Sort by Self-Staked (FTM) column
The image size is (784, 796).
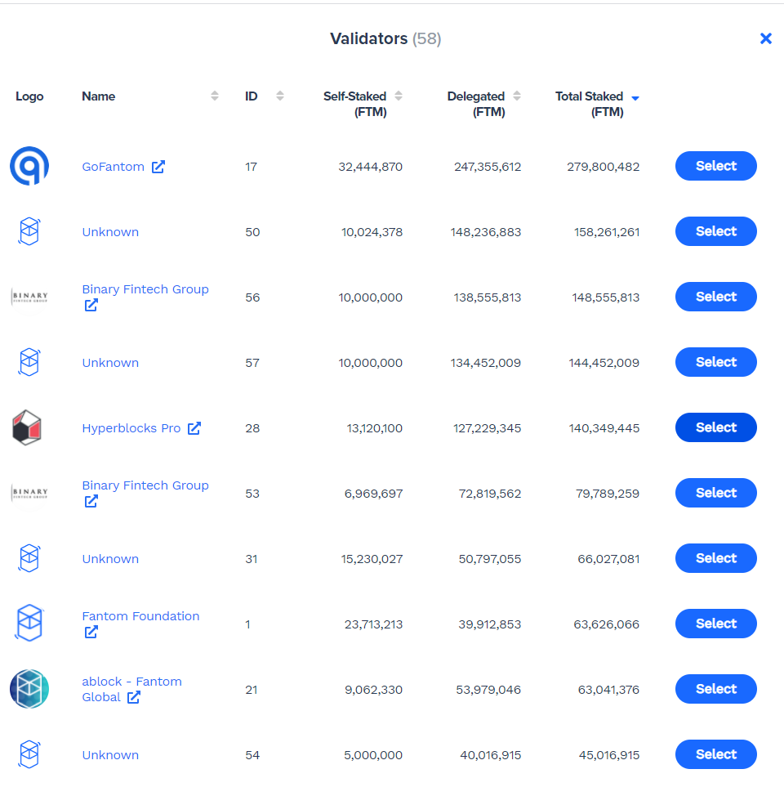399,96
